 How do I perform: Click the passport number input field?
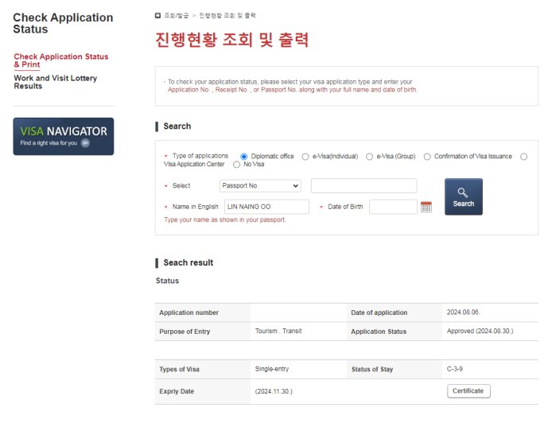coord(363,185)
